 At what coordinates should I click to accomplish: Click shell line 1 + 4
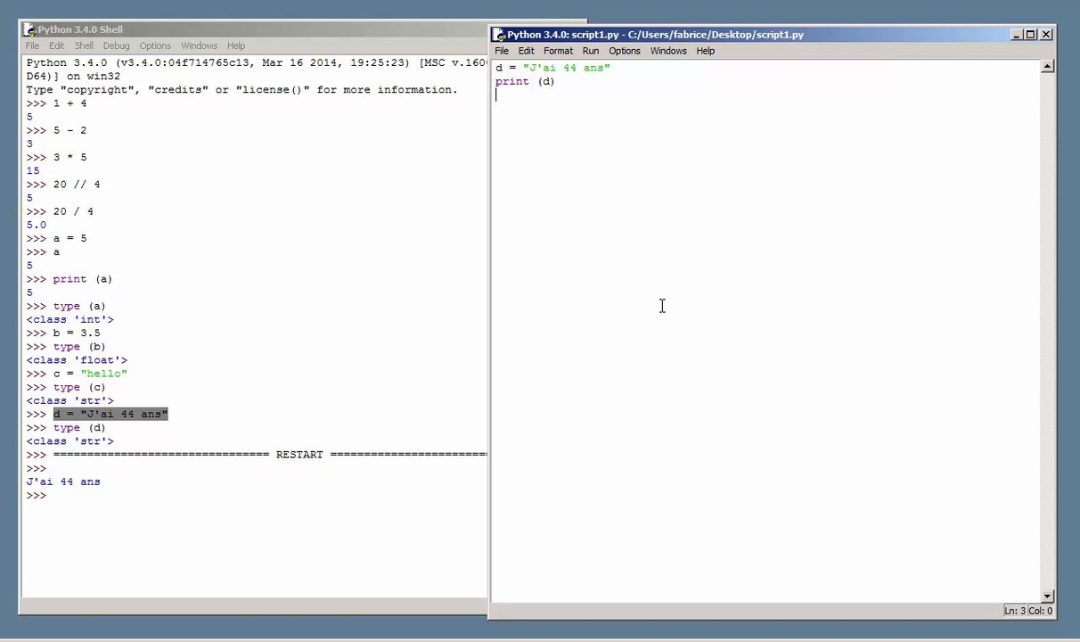click(x=56, y=103)
